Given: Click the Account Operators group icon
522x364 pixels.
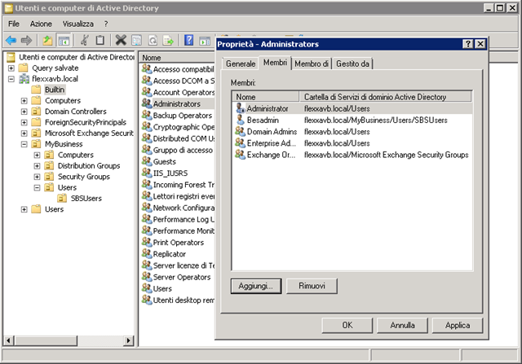Looking at the screenshot, I should 147,92.
